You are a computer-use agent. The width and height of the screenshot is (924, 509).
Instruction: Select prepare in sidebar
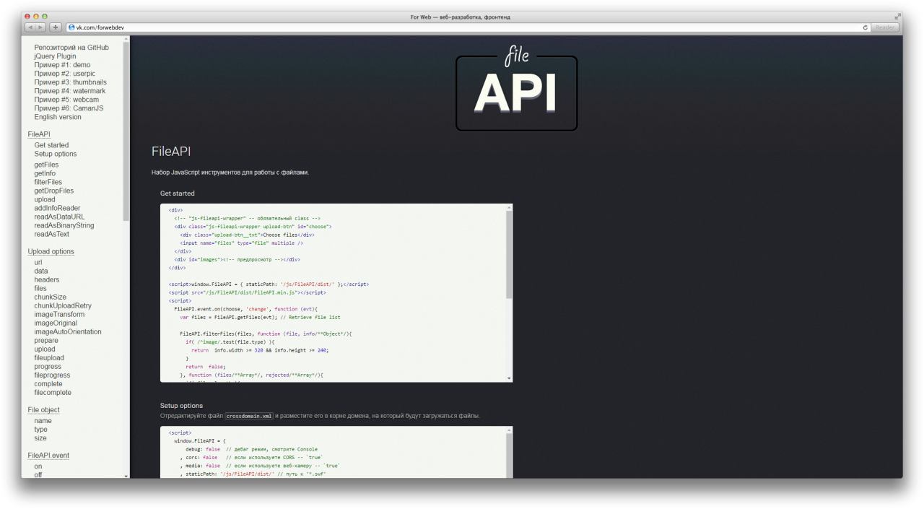(46, 340)
